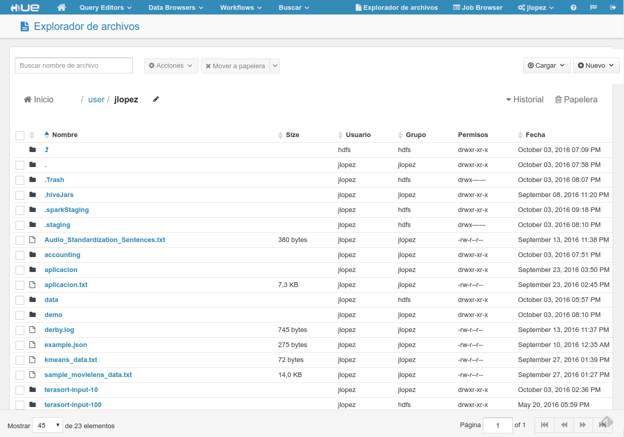Expand the arrow next to Mover a papelera
The width and height of the screenshot is (624, 437).
coord(275,66)
